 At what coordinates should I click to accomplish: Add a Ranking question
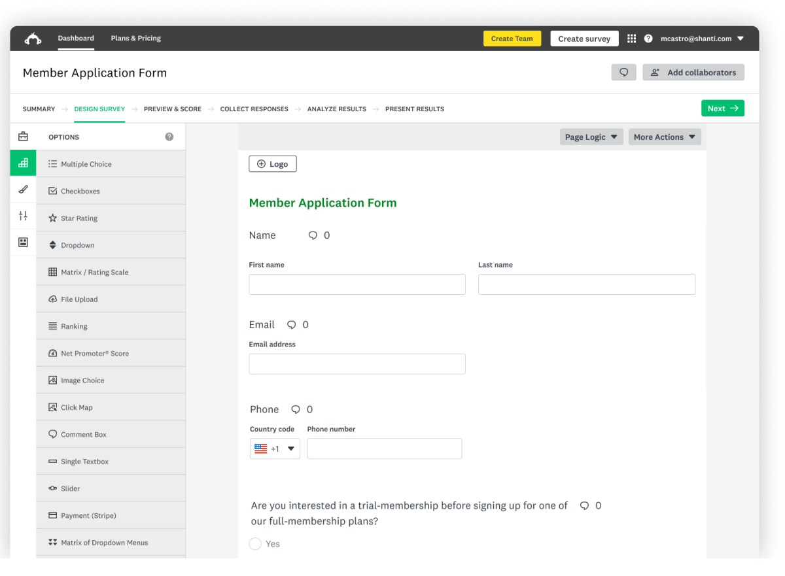(x=111, y=326)
